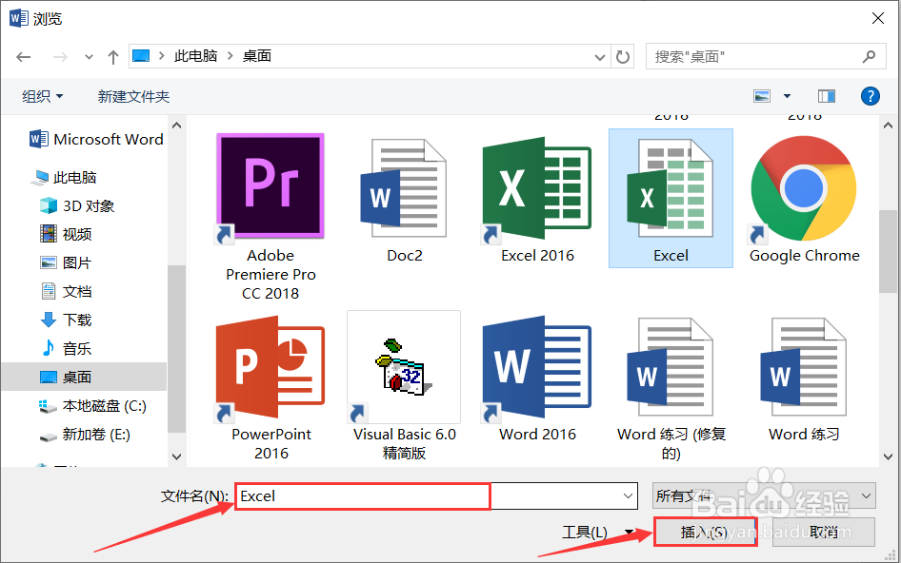
Task: Click the refresh icon in the address bar
Action: [623, 56]
